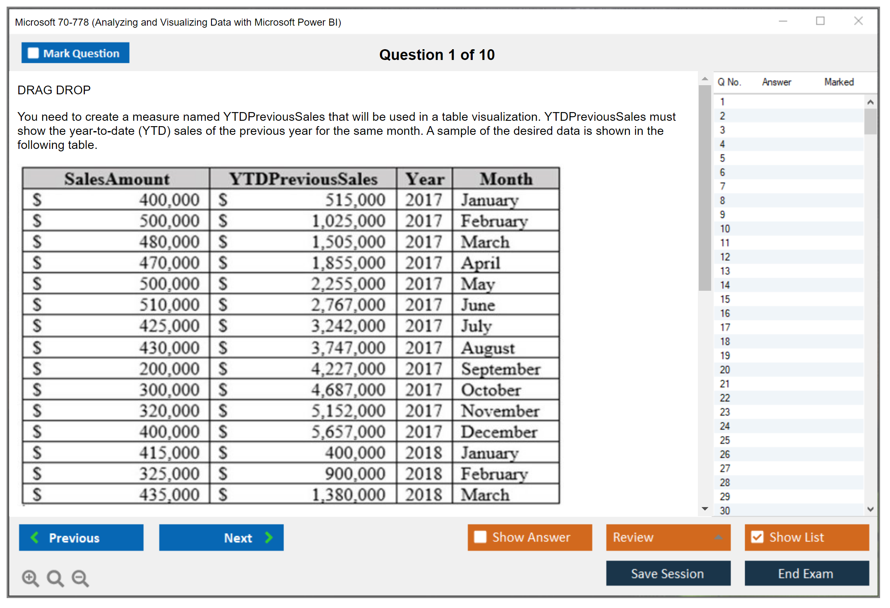Click the zoom in magnifier icon
This screenshot has height=608, width=890.
pyautogui.click(x=30, y=578)
